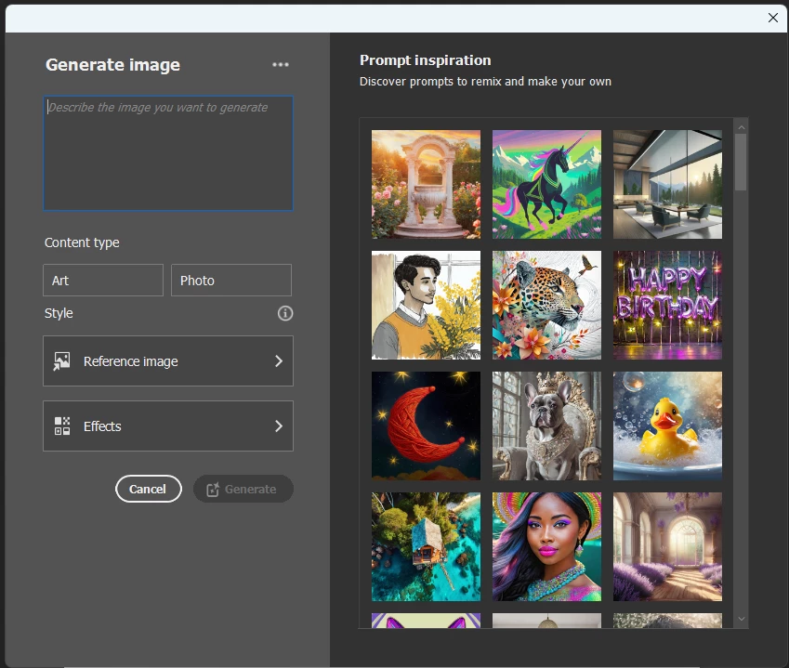Choose the modern glass house interior thumbnail

[667, 184]
